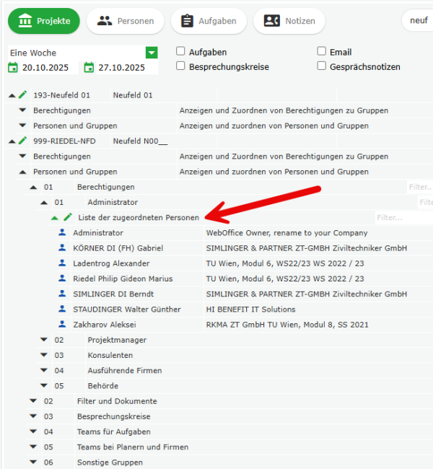Click person icon beside Zakharov Aleksei
This screenshot has height=469, width=433.
coord(62,325)
